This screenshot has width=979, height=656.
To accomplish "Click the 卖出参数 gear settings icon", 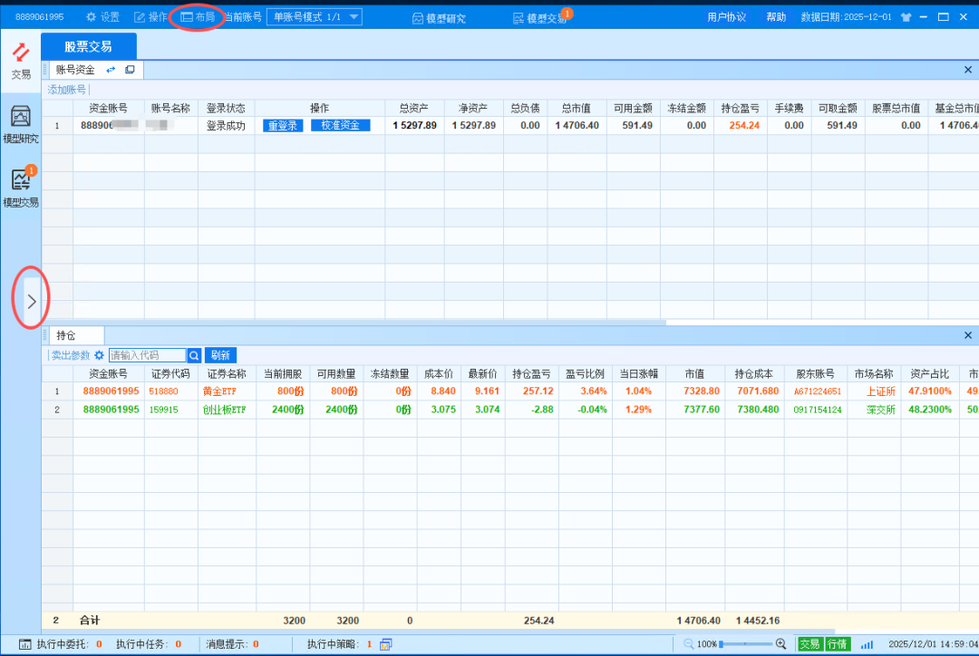I will (x=99, y=355).
